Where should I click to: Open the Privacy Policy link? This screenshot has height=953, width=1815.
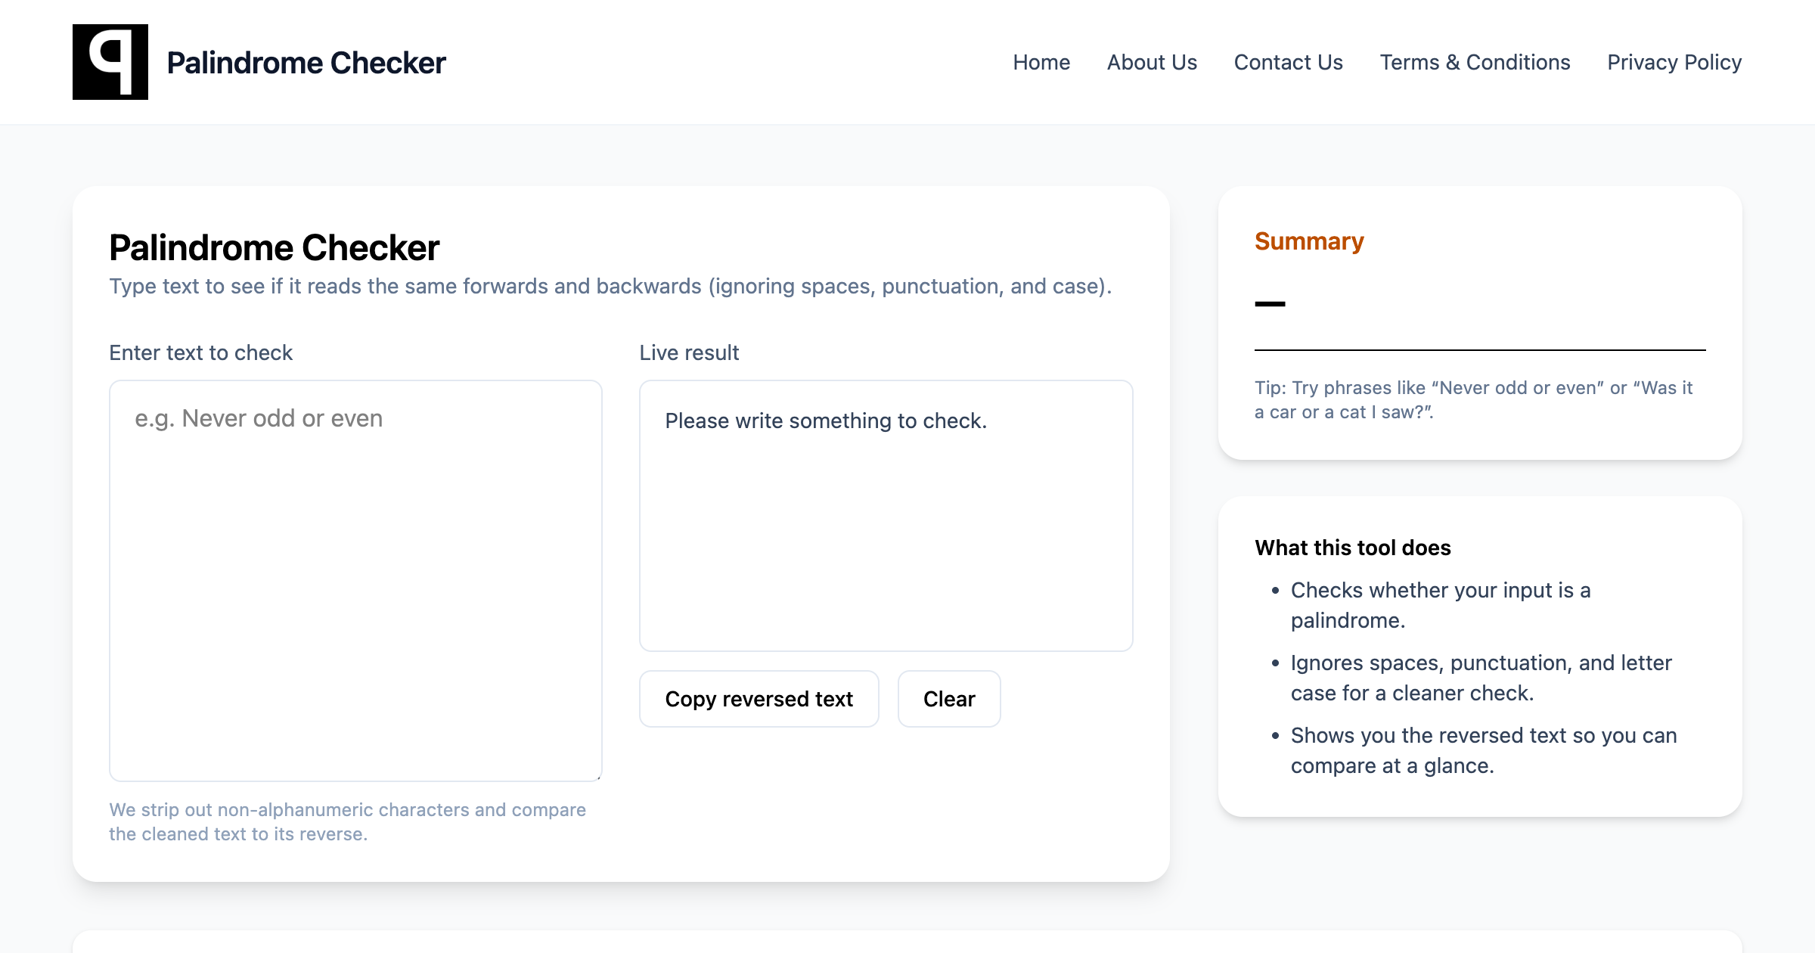click(1674, 62)
